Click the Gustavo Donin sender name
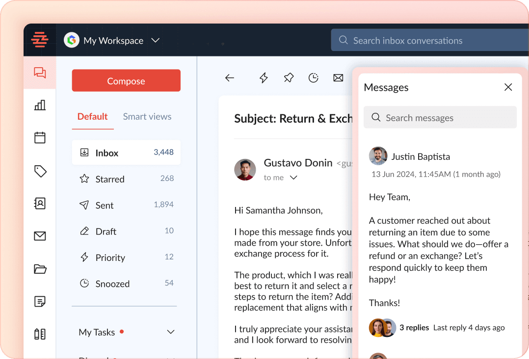This screenshot has width=529, height=359. pyautogui.click(x=298, y=163)
